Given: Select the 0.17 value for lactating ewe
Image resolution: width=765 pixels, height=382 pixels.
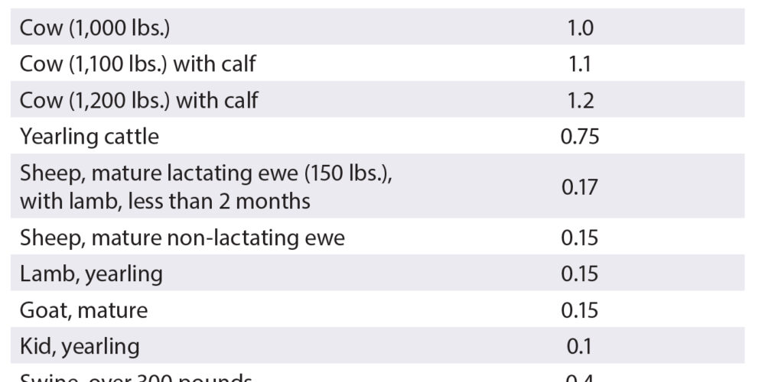Looking at the screenshot, I should 581,186.
